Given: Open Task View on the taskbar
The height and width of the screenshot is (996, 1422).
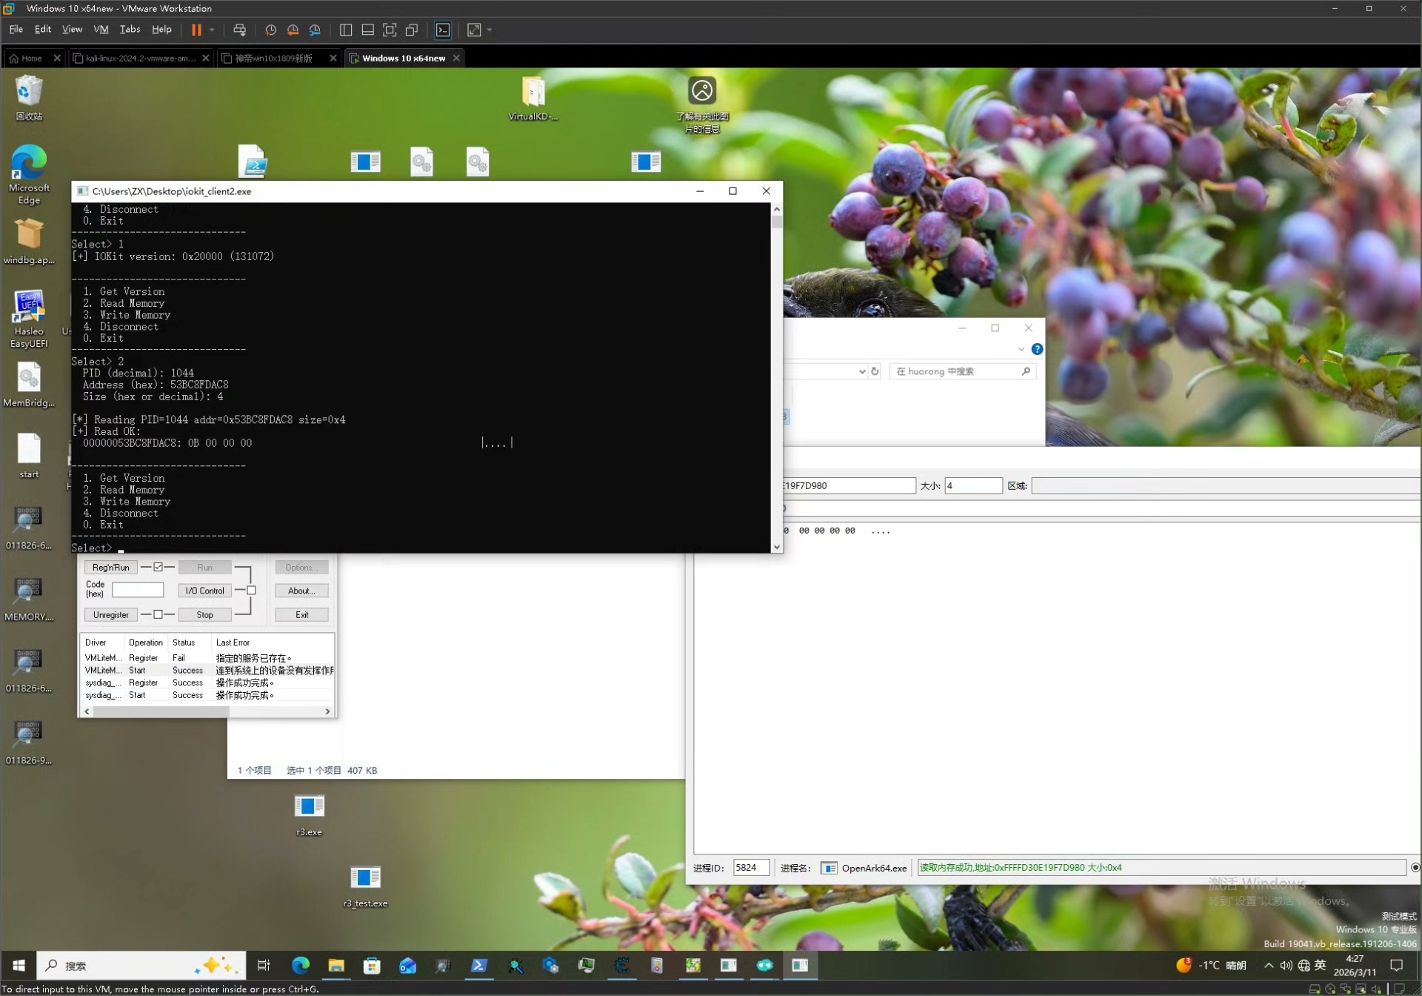Looking at the screenshot, I should coord(264,965).
